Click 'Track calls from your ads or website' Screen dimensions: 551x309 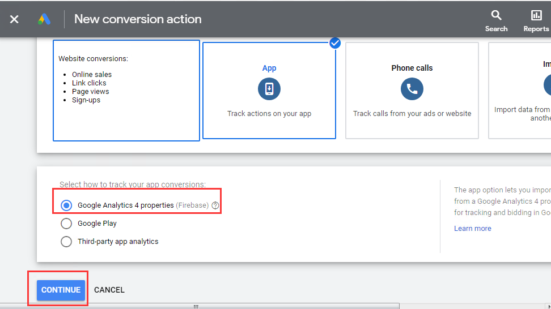point(412,114)
